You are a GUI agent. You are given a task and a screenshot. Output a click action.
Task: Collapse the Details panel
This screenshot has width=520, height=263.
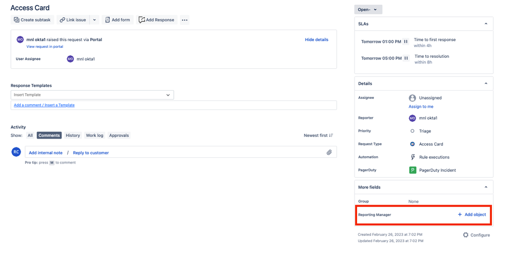pos(486,83)
